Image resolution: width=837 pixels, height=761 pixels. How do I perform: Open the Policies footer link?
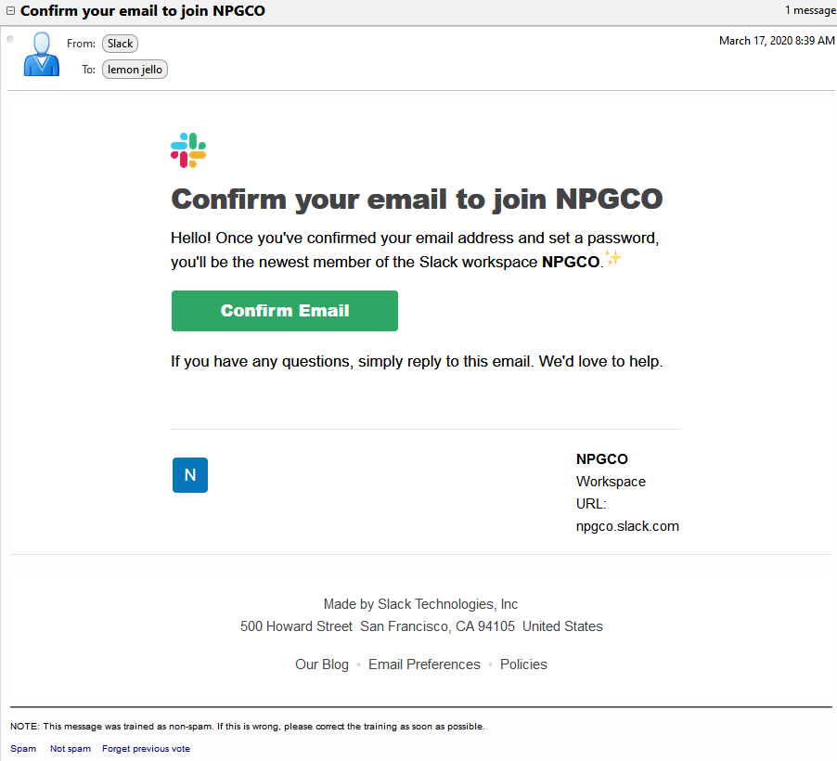tap(523, 664)
